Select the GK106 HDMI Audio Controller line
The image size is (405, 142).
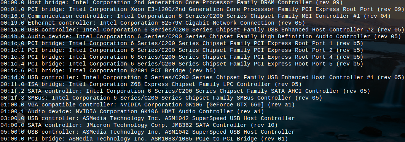pyautogui.click(x=132, y=111)
